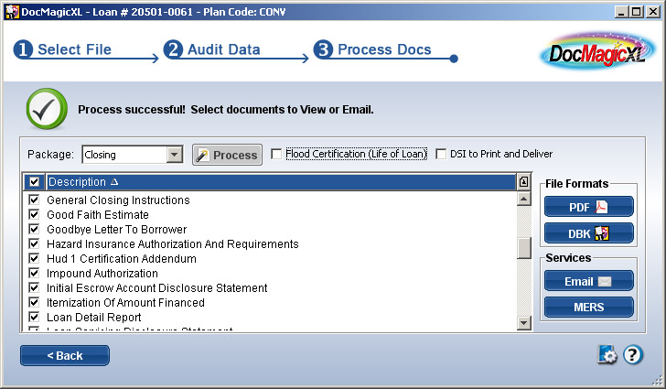666x389 pixels.
Task: Uncheck Hud 1 Certification Addendum checkbox
Action: (34, 258)
